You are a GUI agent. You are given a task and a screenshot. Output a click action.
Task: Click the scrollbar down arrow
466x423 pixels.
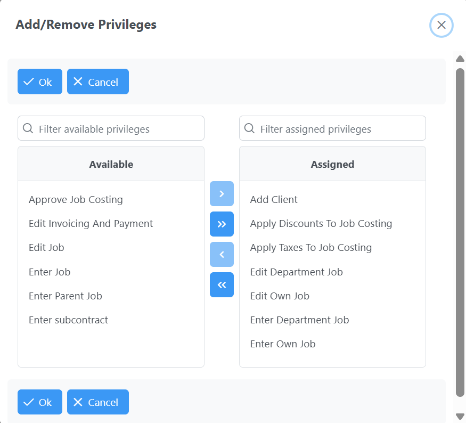pyautogui.click(x=460, y=417)
